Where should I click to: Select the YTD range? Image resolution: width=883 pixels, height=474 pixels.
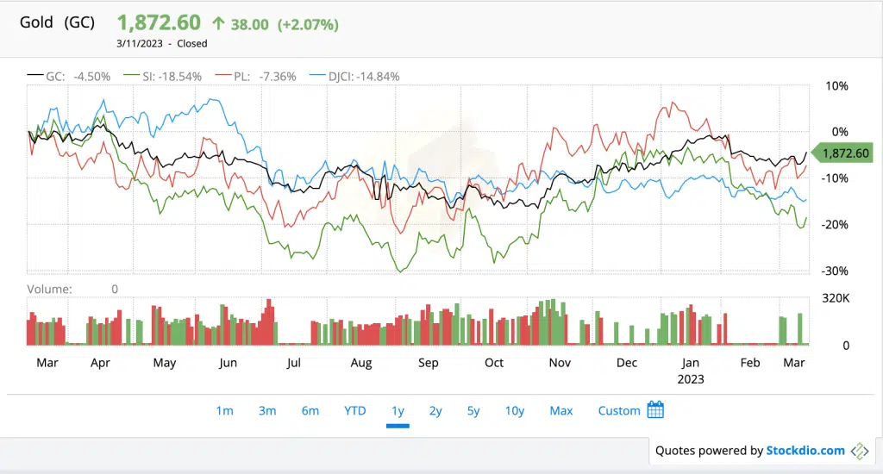coord(354,411)
